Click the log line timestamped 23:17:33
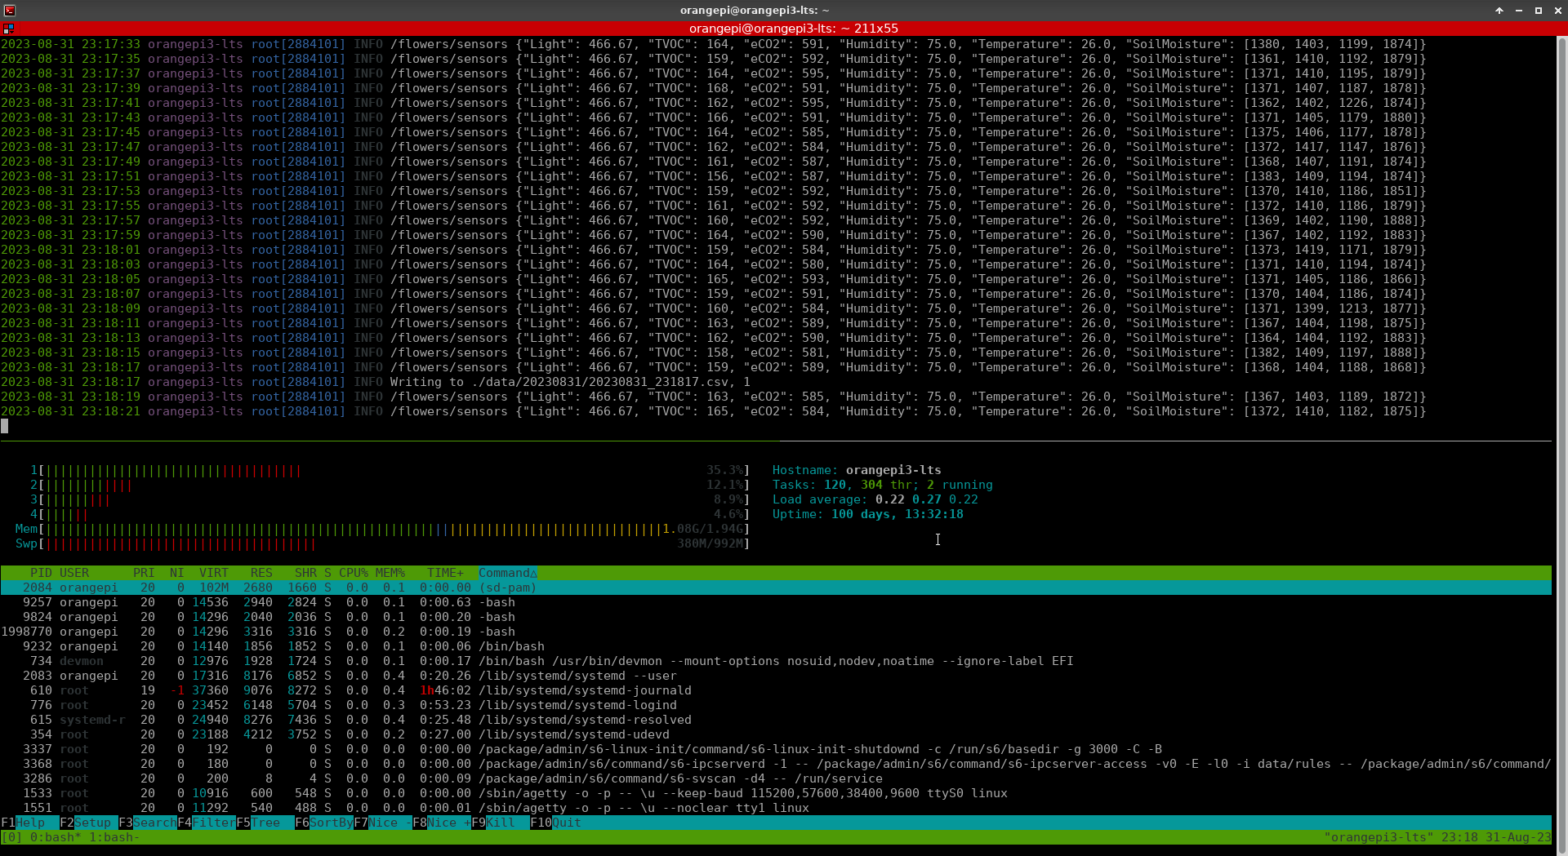This screenshot has width=1568, height=856. coord(714,44)
